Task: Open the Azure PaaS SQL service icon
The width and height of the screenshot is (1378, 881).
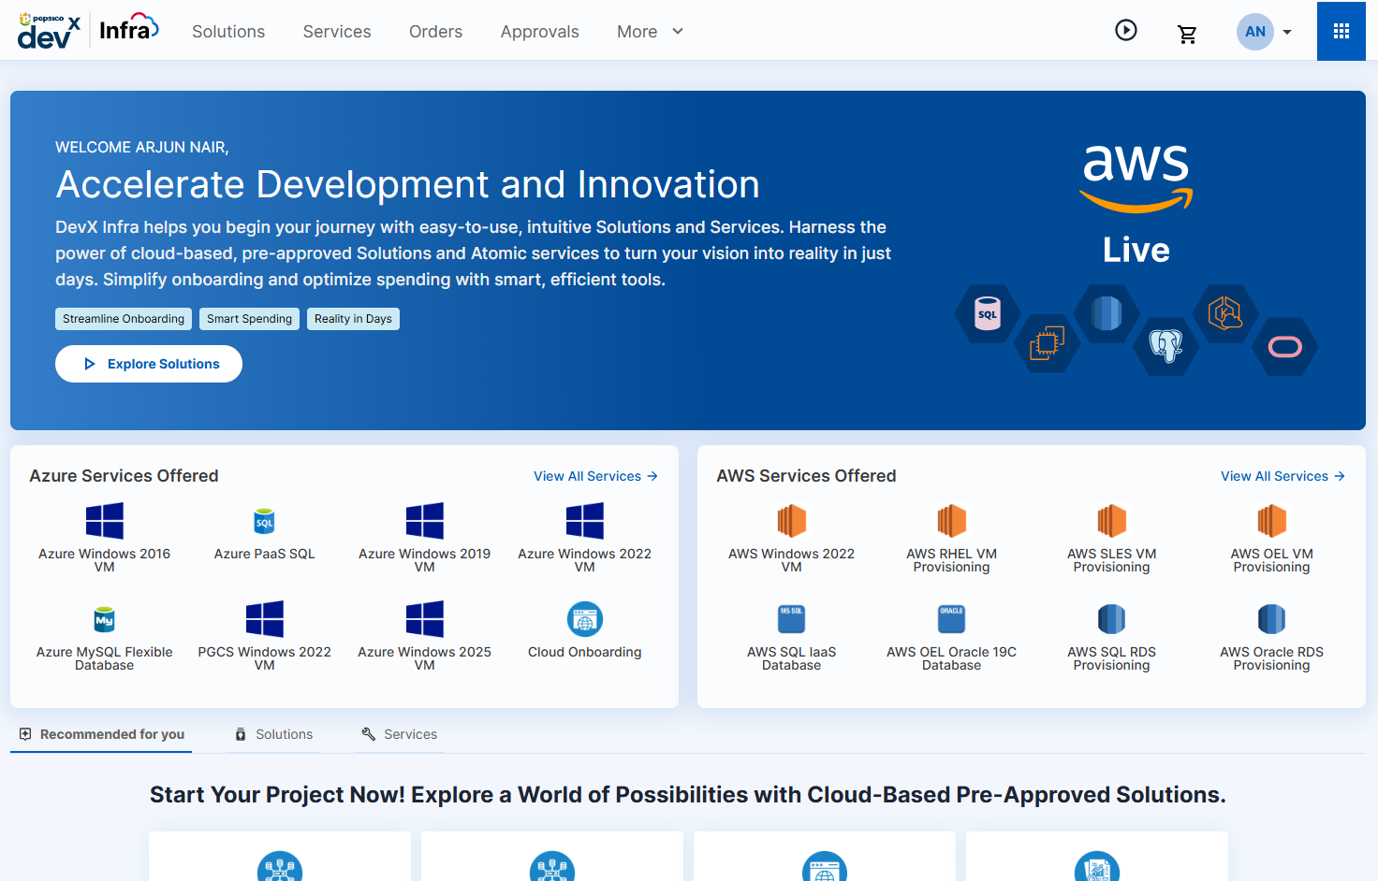Action: 265,521
